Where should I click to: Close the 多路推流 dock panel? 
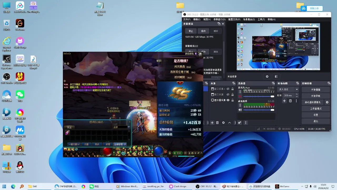point(223,24)
